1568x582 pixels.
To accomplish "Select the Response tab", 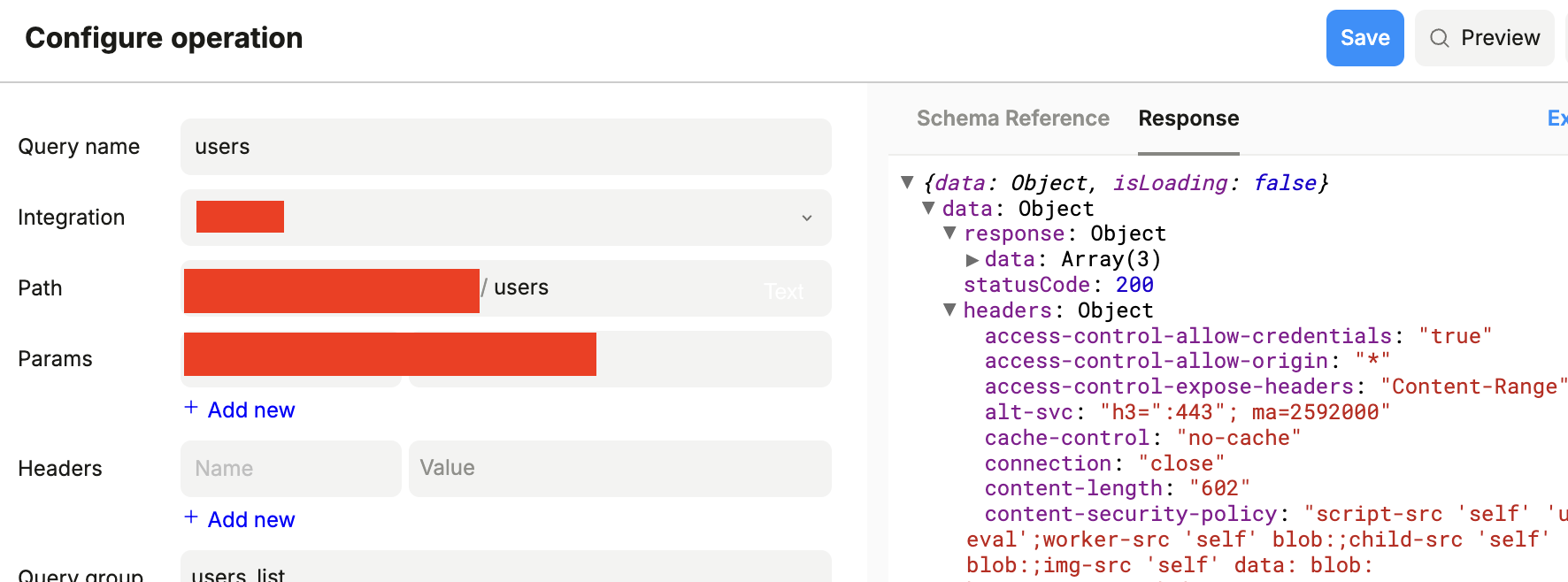I will [1188, 119].
